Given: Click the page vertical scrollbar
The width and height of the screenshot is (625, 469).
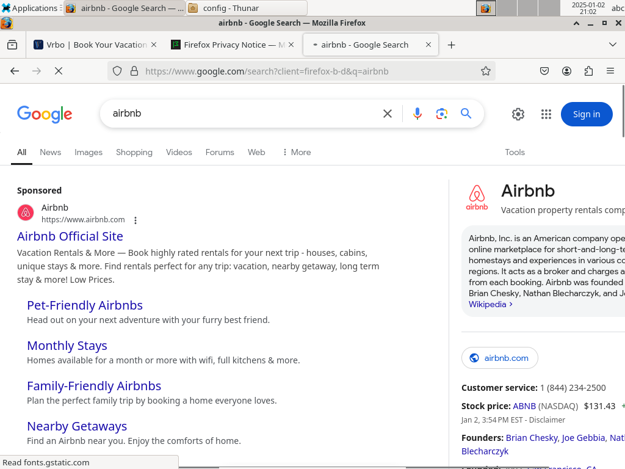Looking at the screenshot, I should click(623, 112).
